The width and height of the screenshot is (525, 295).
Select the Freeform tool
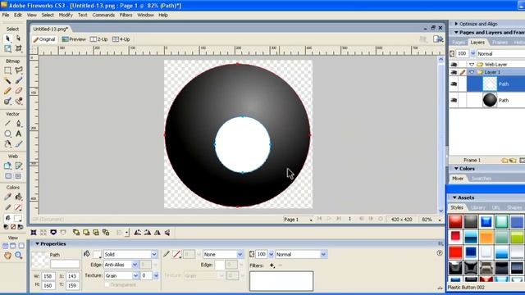point(7,144)
